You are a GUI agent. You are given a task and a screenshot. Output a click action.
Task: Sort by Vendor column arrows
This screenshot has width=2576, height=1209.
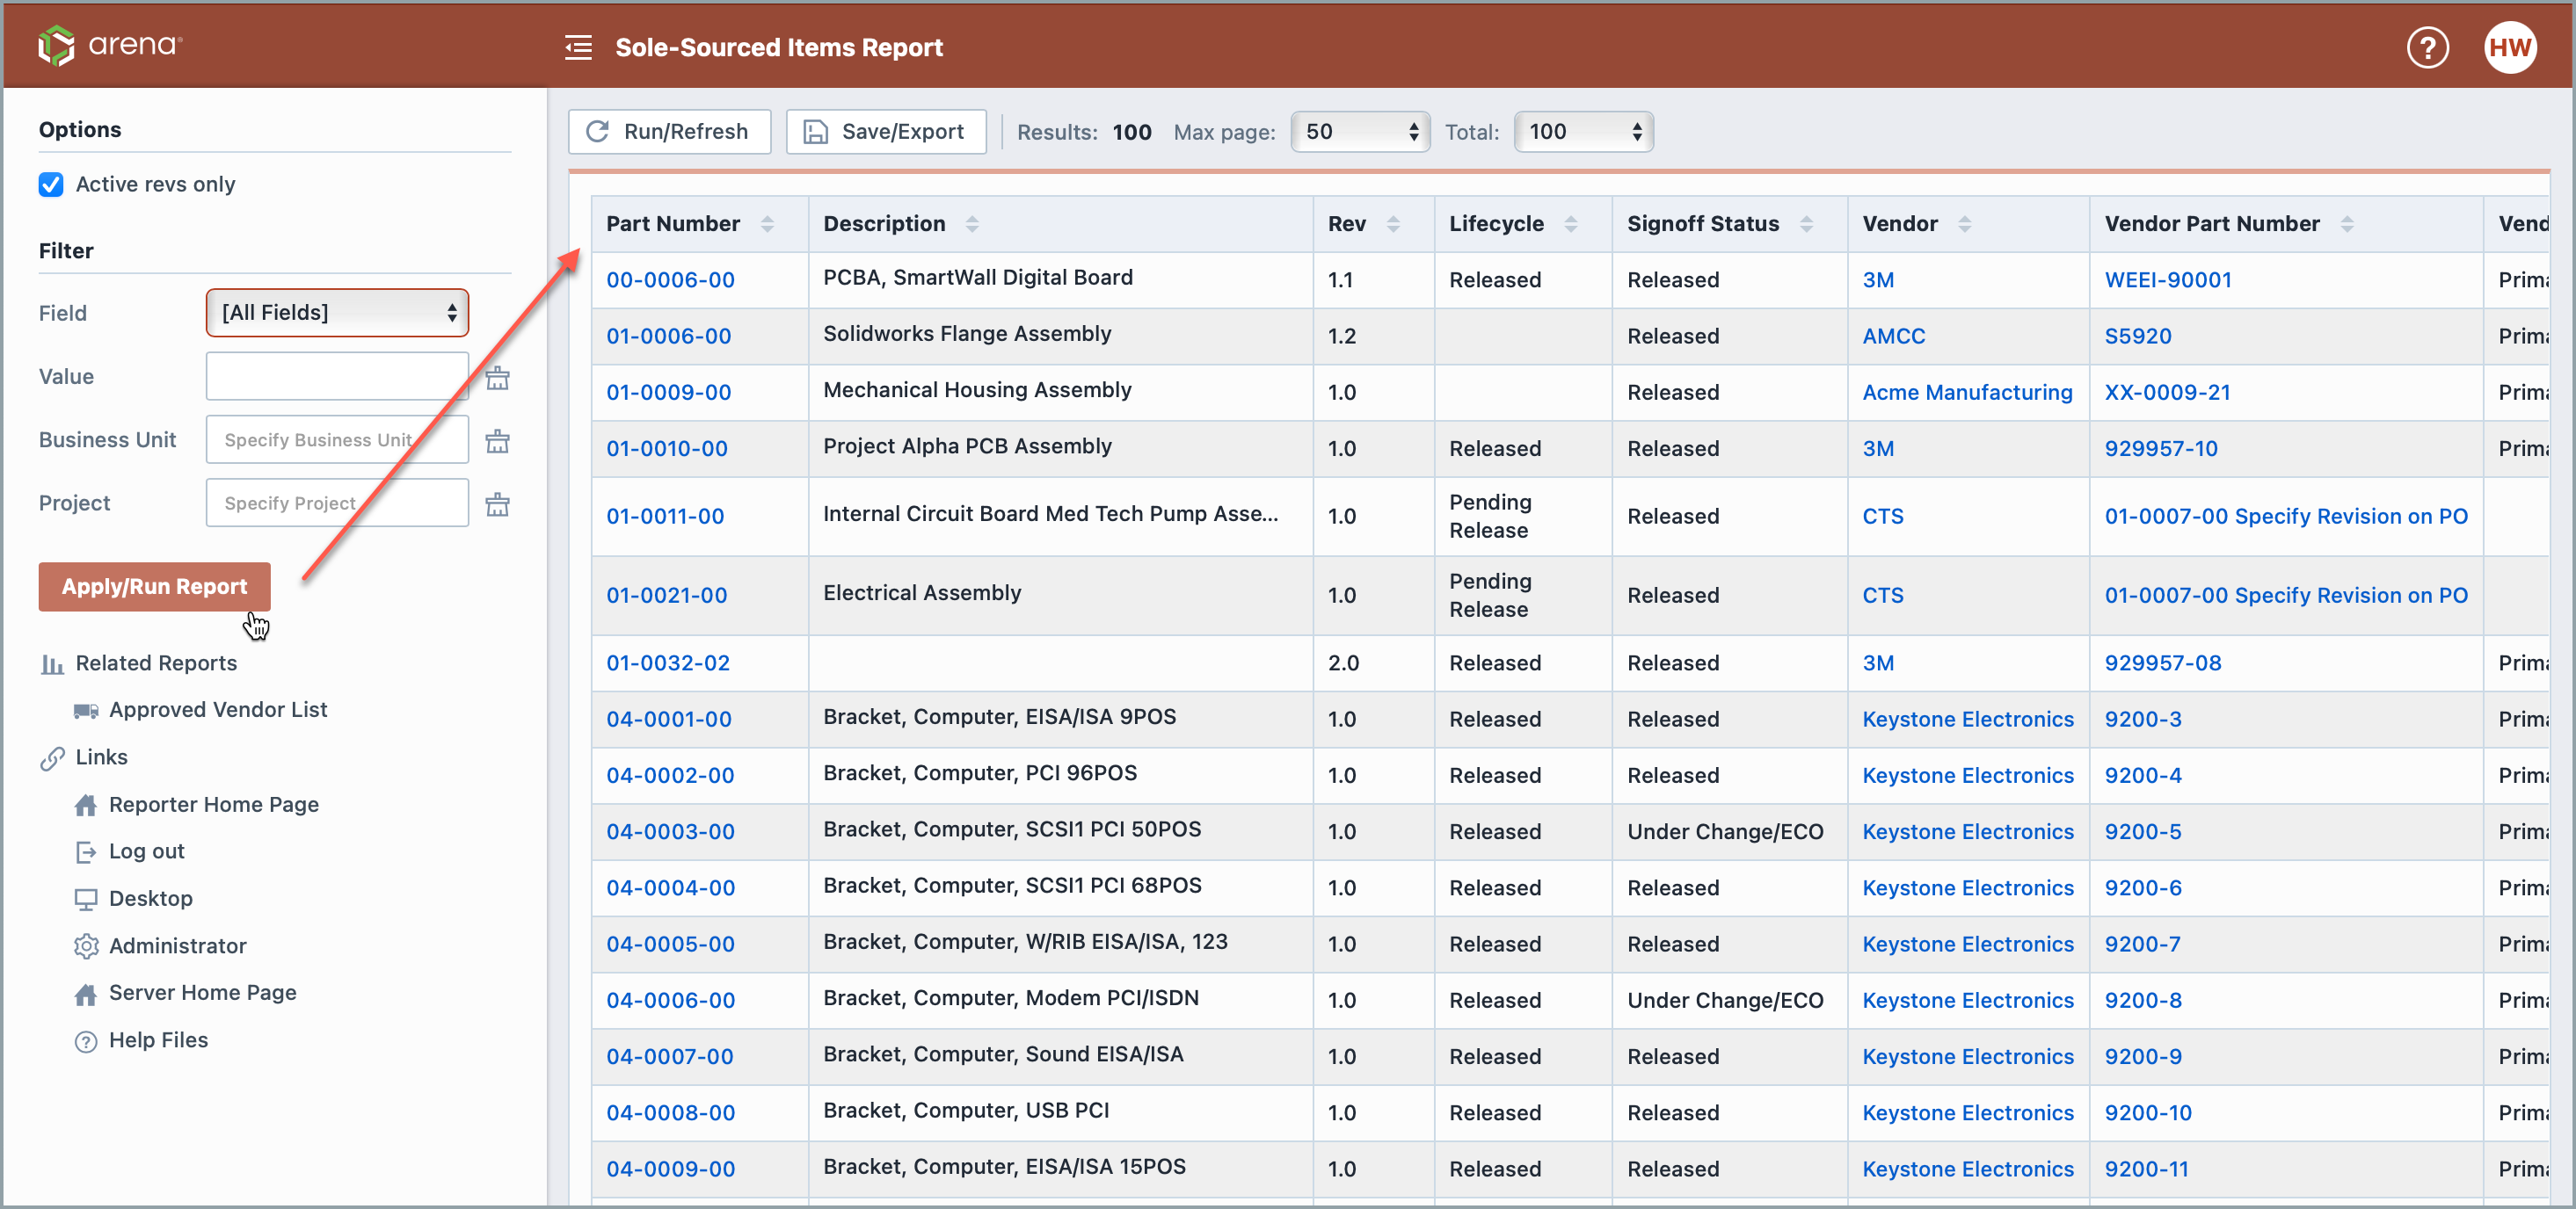click(x=1964, y=224)
